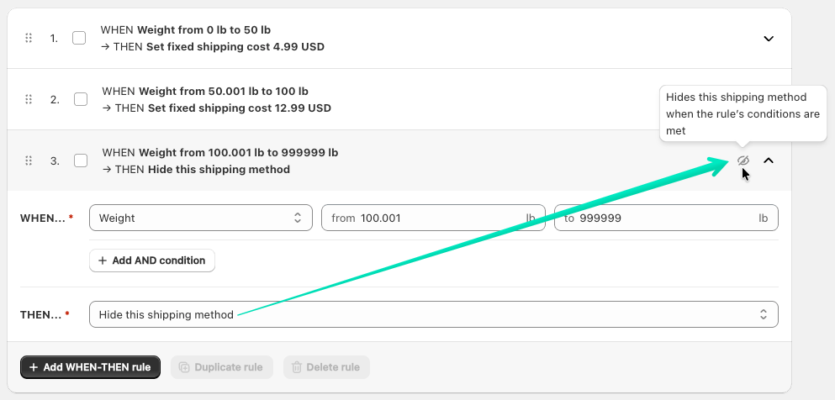Click the Add AND condition button

(152, 261)
